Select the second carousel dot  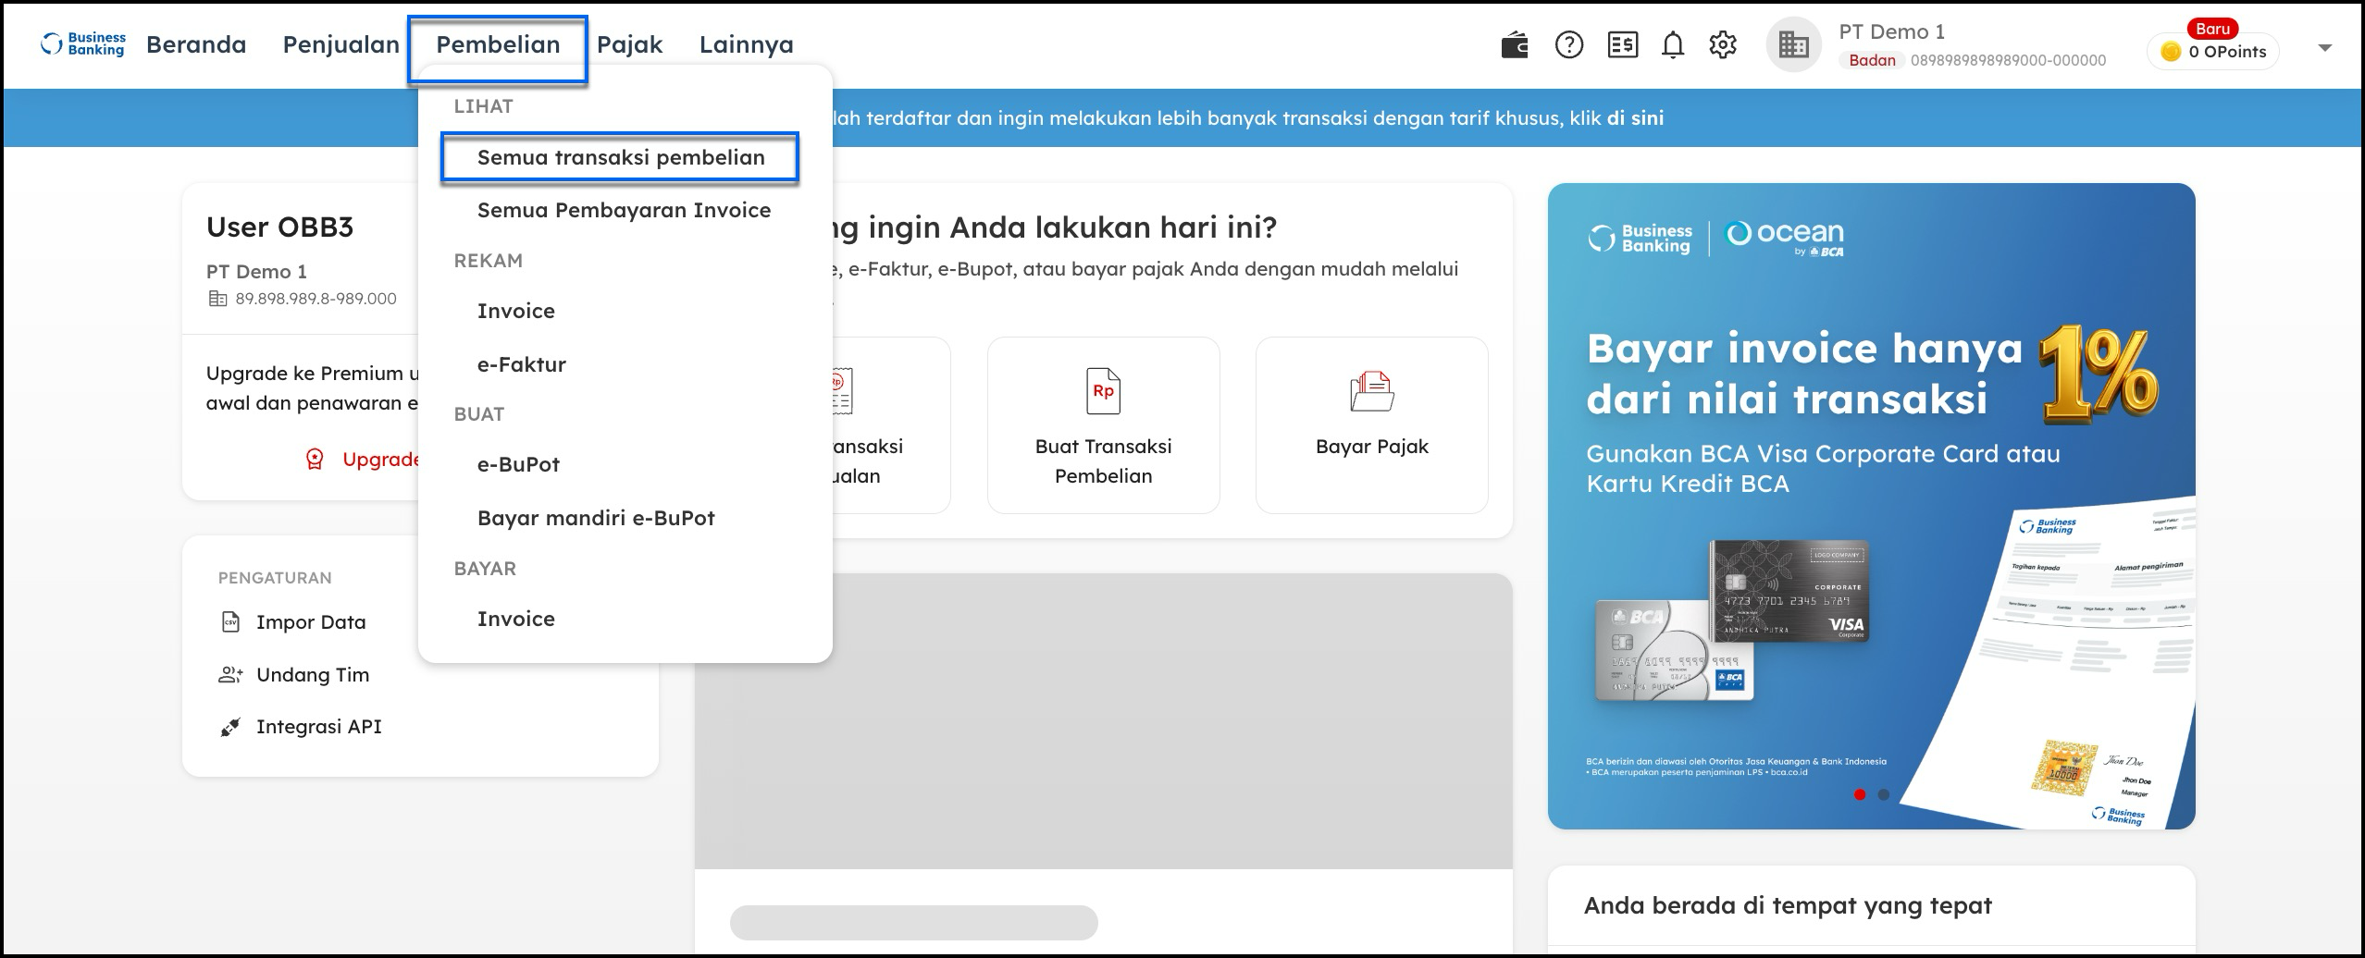[1883, 794]
